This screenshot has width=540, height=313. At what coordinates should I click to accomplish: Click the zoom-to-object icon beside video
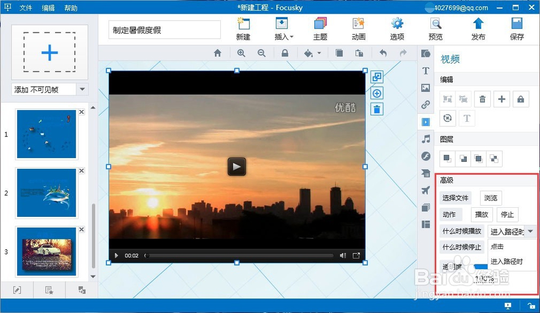tap(377, 77)
